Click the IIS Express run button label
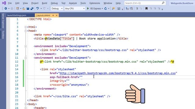 (95, 8)
